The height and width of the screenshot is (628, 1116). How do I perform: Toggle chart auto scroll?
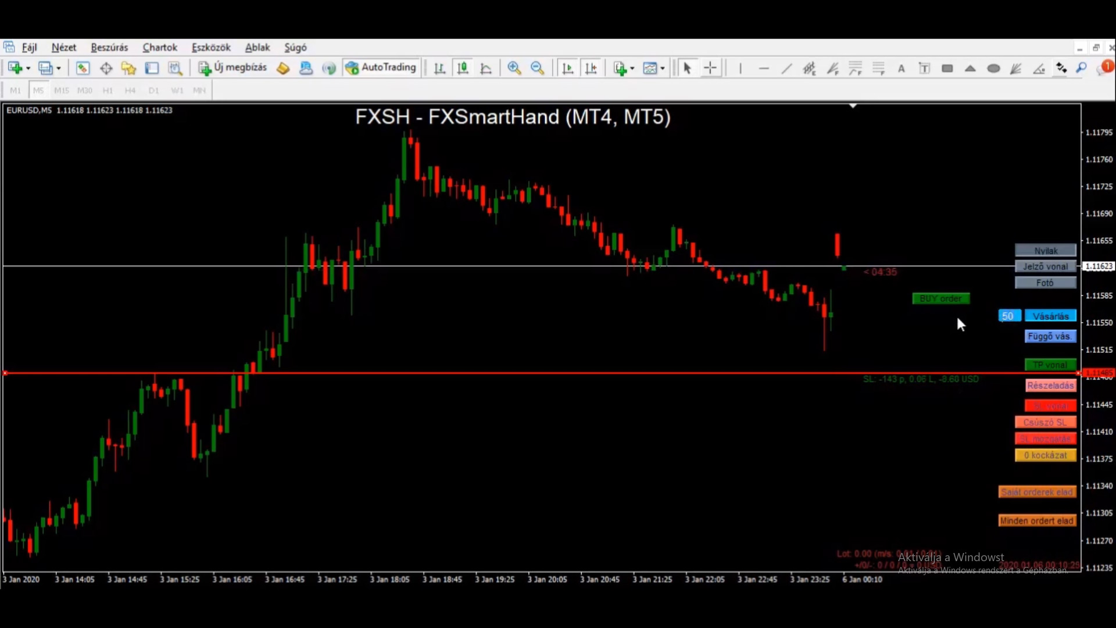tap(567, 68)
